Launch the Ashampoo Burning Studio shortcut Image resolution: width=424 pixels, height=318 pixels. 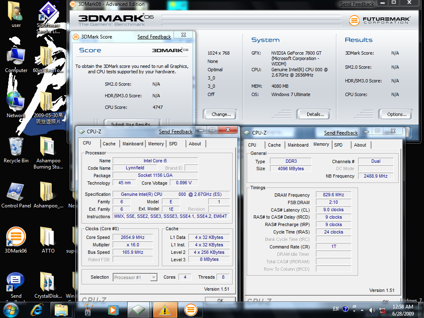(x=48, y=153)
